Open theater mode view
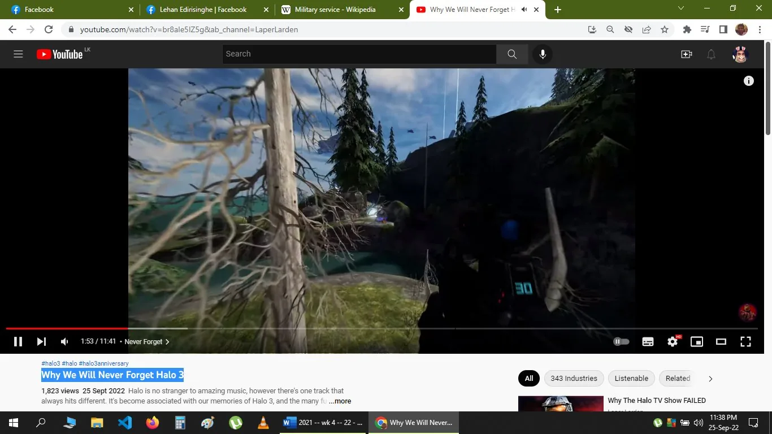The height and width of the screenshot is (434, 772). pyautogui.click(x=721, y=341)
